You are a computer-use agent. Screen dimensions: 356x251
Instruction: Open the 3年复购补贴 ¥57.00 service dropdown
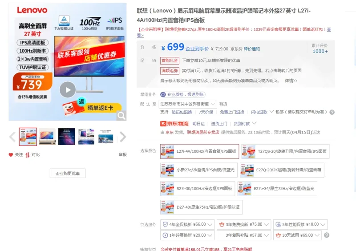click(x=244, y=235)
